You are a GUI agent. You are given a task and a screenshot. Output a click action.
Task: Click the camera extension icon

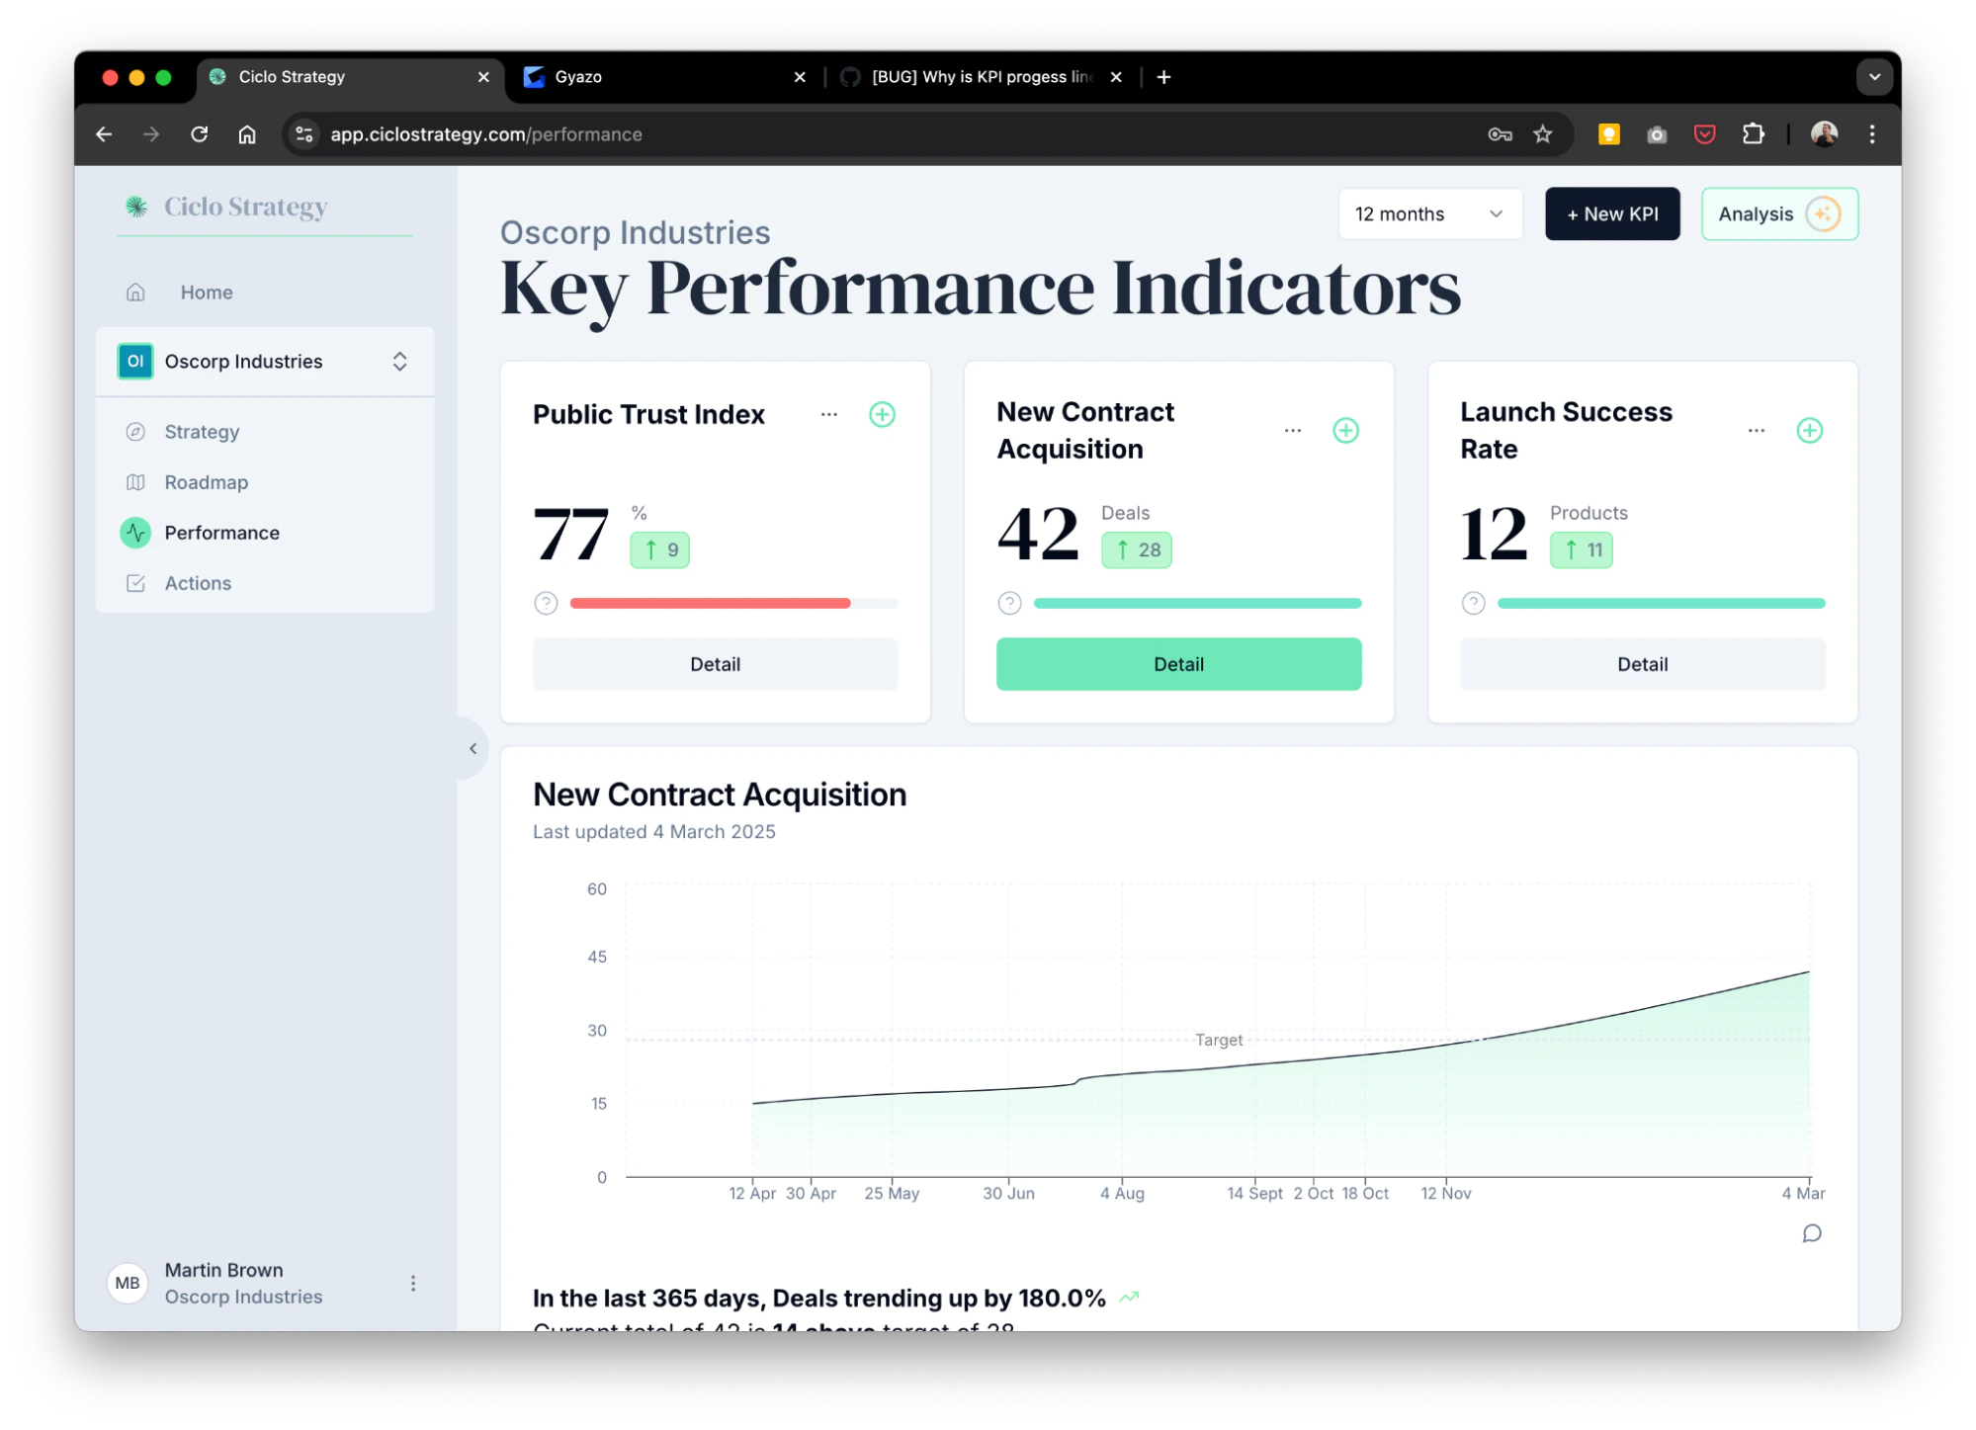pyautogui.click(x=1657, y=134)
